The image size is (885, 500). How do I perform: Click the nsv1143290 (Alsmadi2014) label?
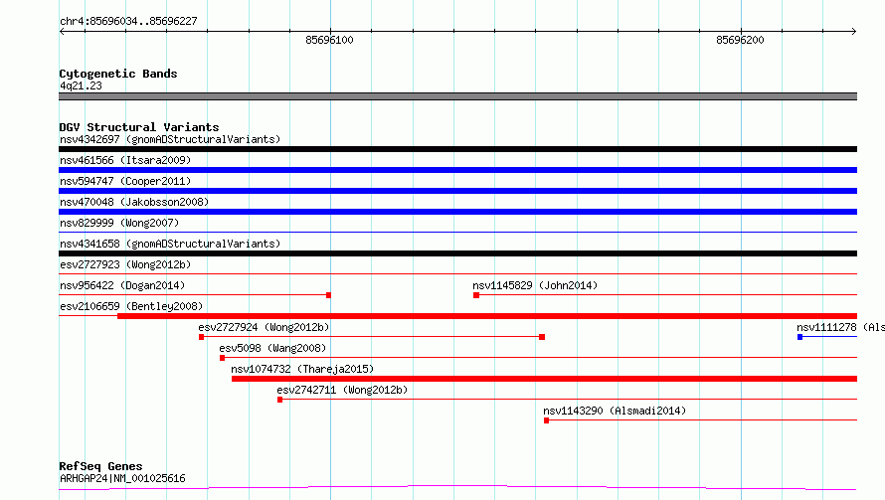click(615, 411)
